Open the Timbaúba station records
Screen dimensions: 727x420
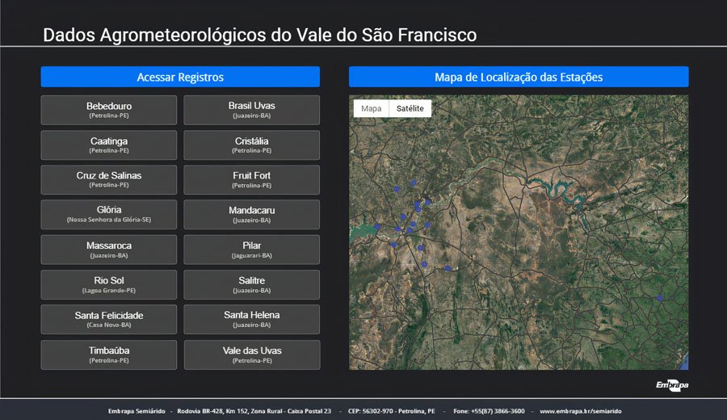(x=109, y=355)
